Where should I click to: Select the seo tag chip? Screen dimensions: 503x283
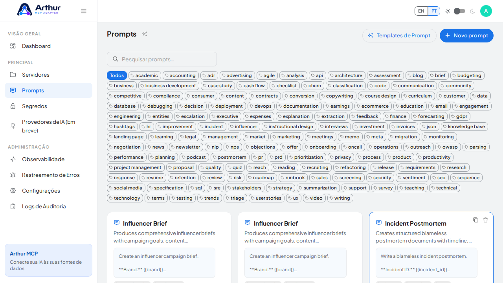coord(439,178)
